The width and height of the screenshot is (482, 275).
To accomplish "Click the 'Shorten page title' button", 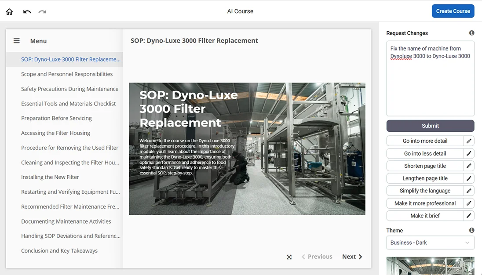I will (x=424, y=166).
